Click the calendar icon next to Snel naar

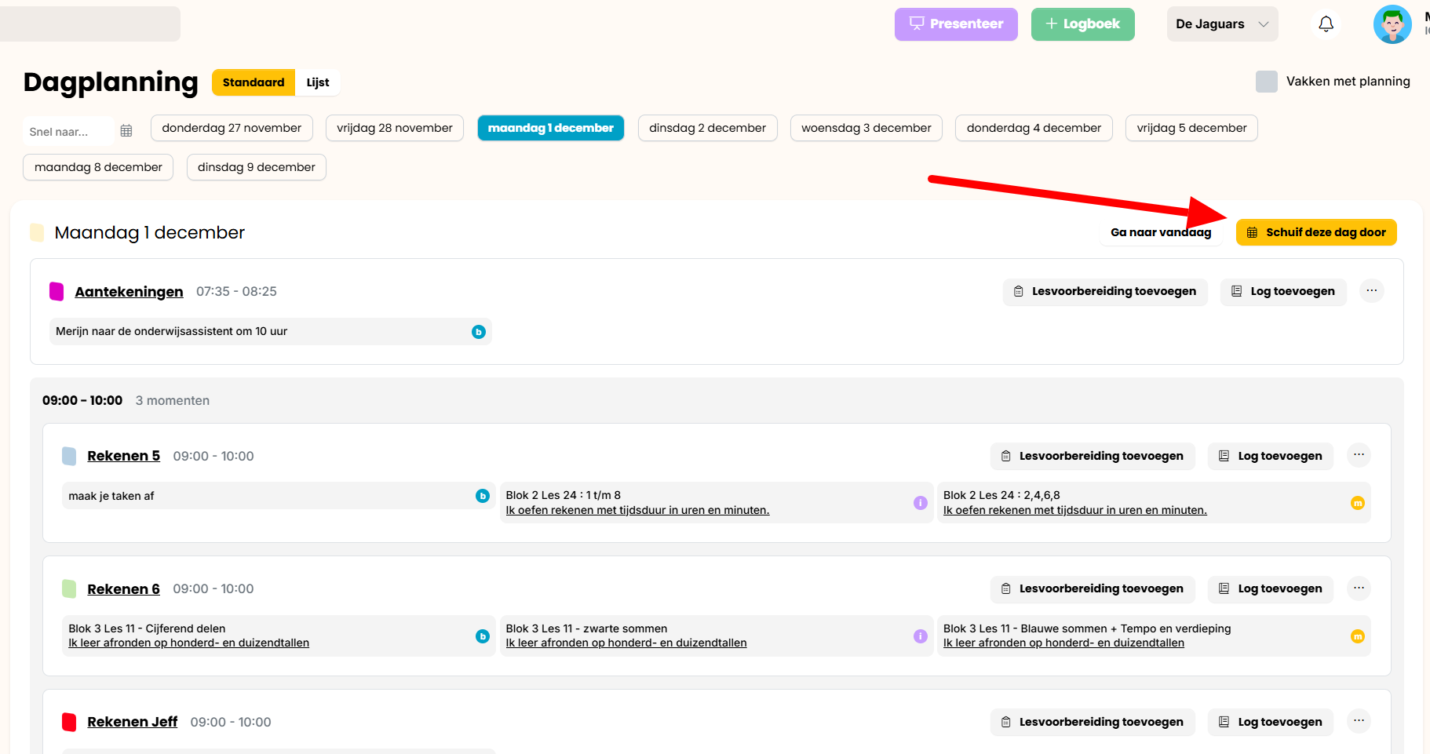coord(126,131)
